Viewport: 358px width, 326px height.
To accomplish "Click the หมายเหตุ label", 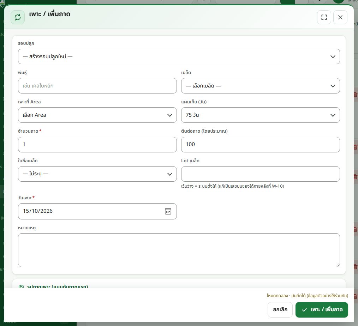I will click(x=27, y=228).
